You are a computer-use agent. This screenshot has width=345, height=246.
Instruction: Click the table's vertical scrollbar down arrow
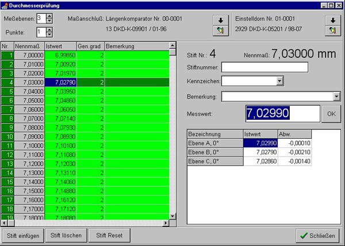[x=172, y=216]
